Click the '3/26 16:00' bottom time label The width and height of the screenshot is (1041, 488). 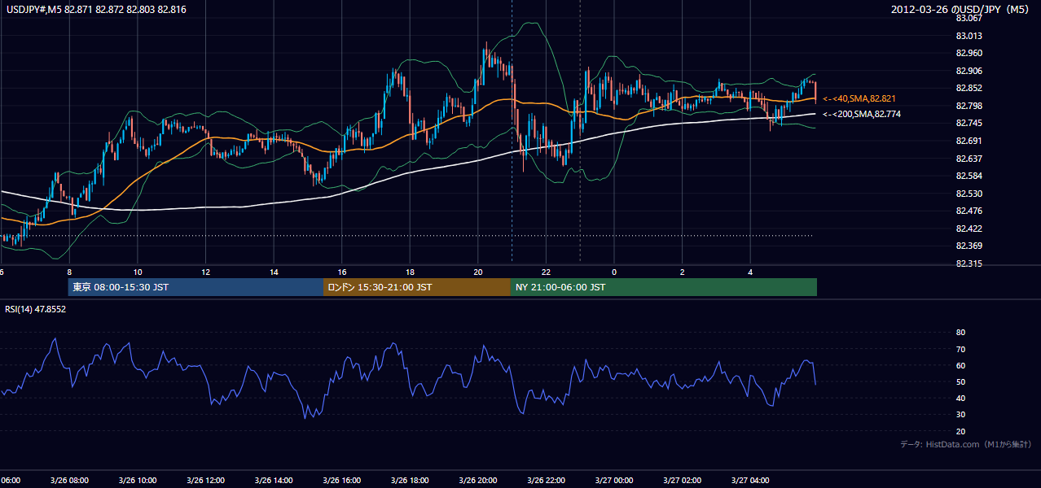[341, 481]
